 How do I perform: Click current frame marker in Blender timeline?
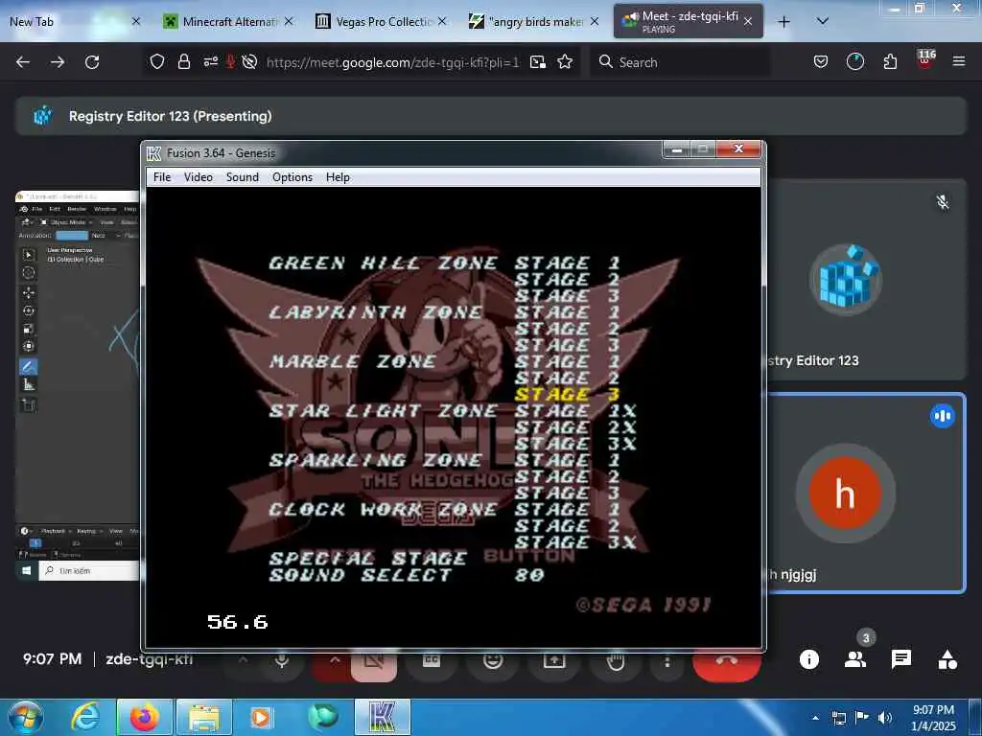35,543
